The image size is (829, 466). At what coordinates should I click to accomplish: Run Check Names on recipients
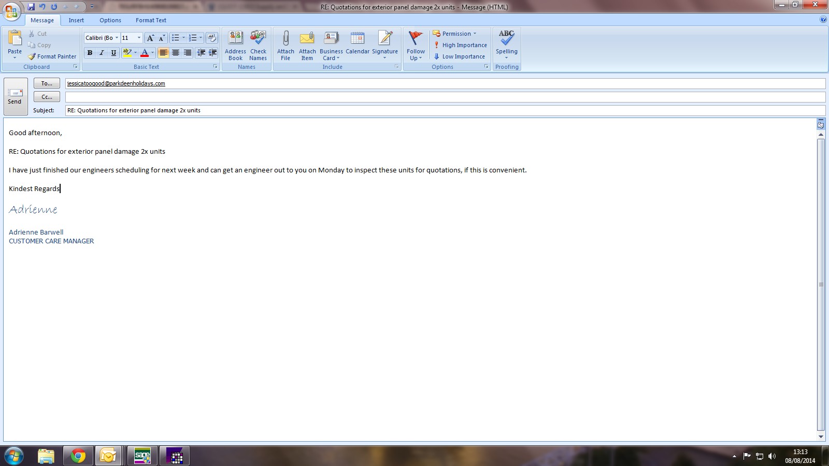(258, 46)
